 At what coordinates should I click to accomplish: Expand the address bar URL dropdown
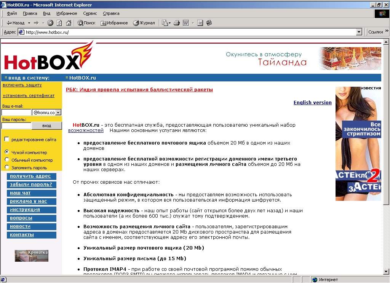359,32
